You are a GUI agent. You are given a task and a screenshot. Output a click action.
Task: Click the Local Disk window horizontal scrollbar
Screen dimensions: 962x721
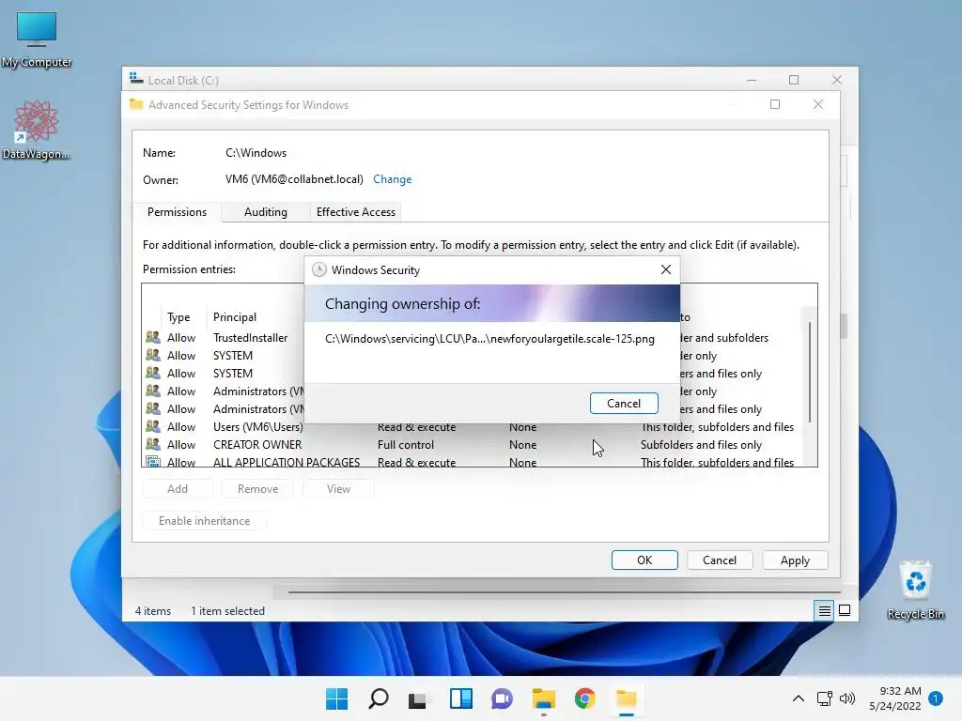[564, 592]
